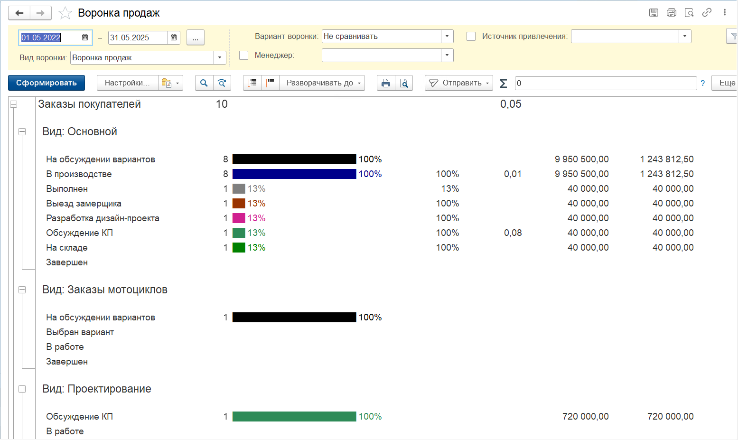Click the Сформировать button
This screenshot has height=440, width=738.
click(47, 83)
